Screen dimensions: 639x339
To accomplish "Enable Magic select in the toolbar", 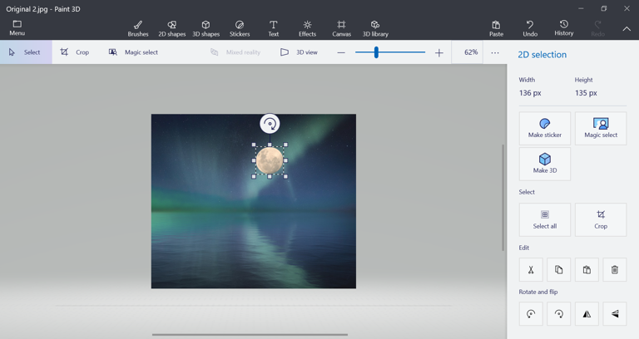I will click(133, 52).
